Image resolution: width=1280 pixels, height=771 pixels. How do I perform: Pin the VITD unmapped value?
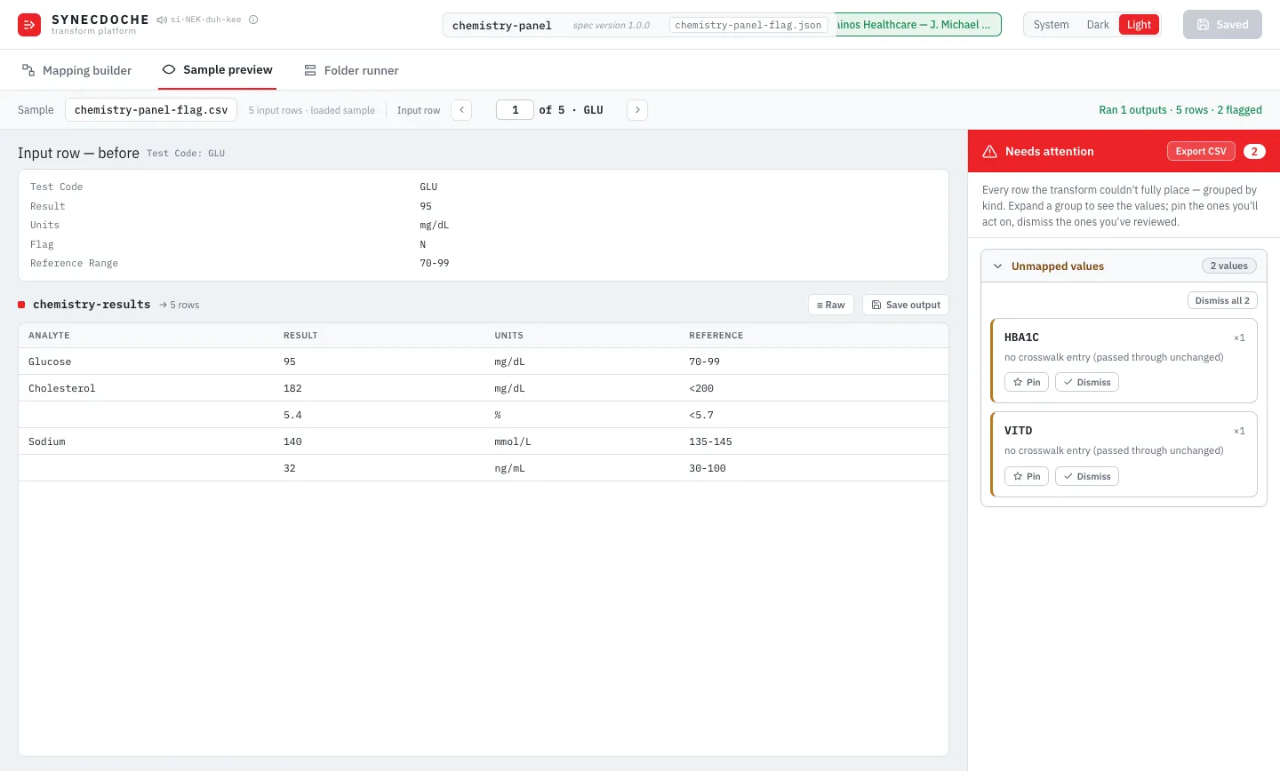pyautogui.click(x=1027, y=476)
